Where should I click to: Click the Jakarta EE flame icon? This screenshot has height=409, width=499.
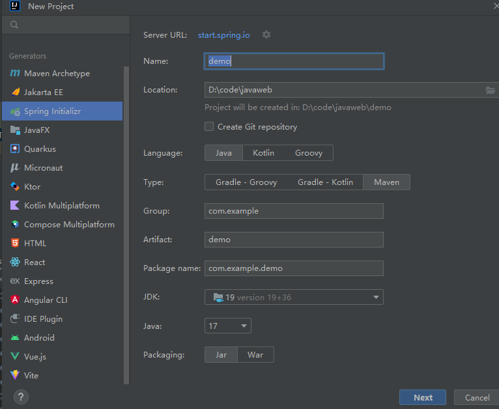[15, 92]
